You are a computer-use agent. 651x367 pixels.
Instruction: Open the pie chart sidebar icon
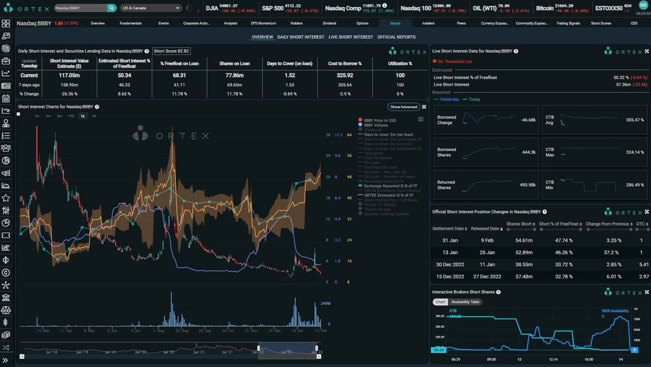click(x=6, y=222)
